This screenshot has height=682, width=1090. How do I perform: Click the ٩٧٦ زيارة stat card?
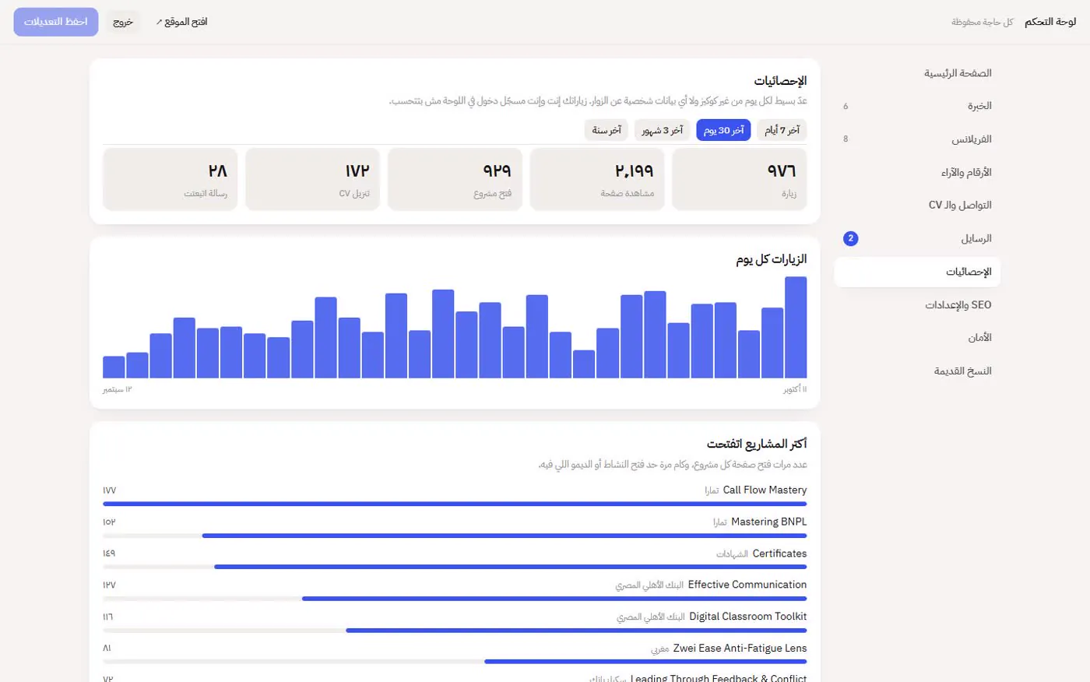(x=739, y=179)
